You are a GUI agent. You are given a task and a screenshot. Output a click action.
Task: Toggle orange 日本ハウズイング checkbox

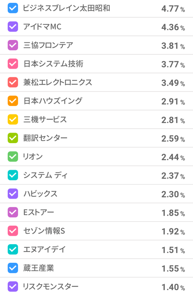(x=13, y=101)
